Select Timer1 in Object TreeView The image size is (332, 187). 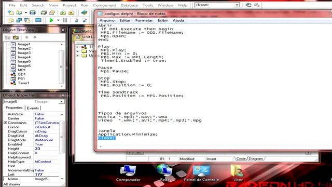pyautogui.click(x=23, y=83)
